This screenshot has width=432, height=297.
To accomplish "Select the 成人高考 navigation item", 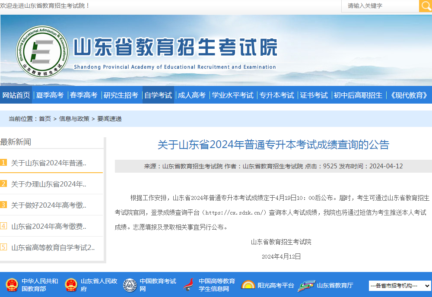I will tap(192, 95).
